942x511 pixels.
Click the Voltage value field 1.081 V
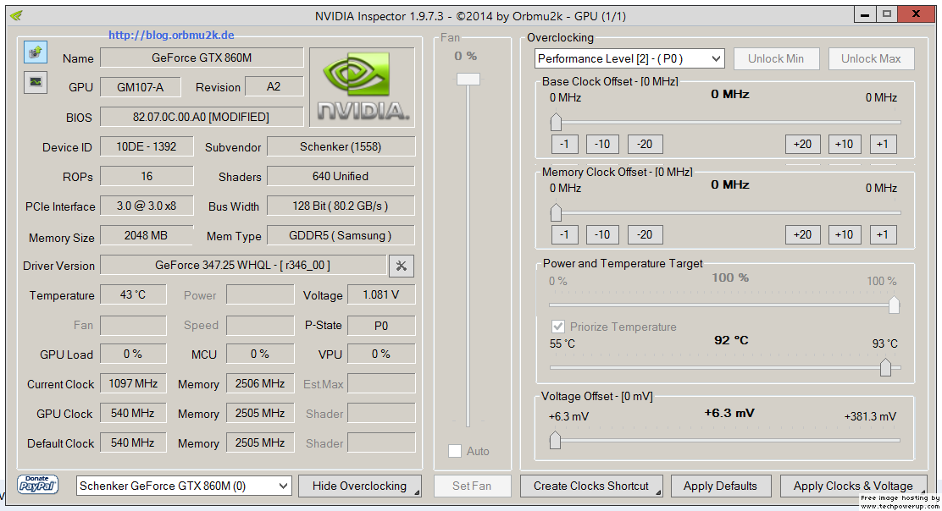381,294
